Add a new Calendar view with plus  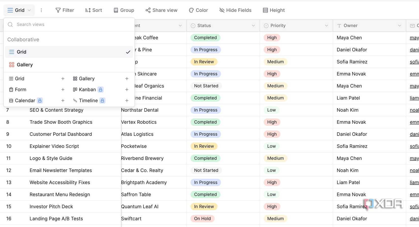(63, 101)
